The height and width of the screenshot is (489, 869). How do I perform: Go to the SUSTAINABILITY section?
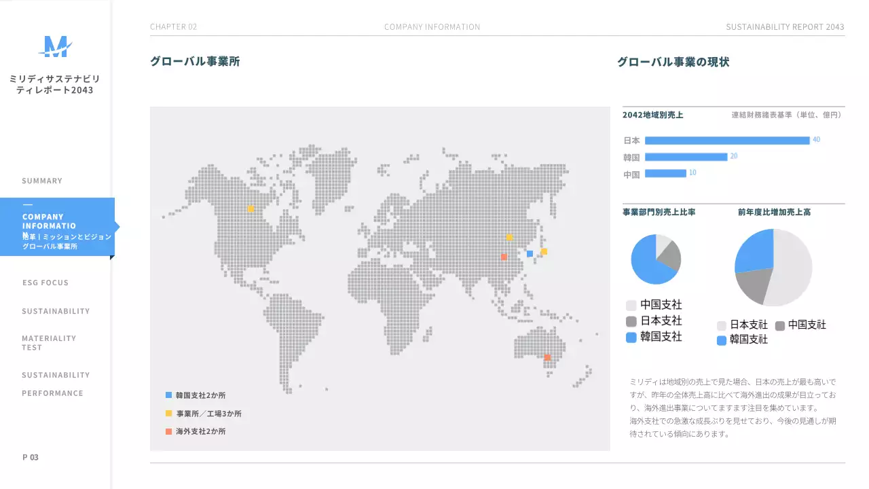point(56,311)
